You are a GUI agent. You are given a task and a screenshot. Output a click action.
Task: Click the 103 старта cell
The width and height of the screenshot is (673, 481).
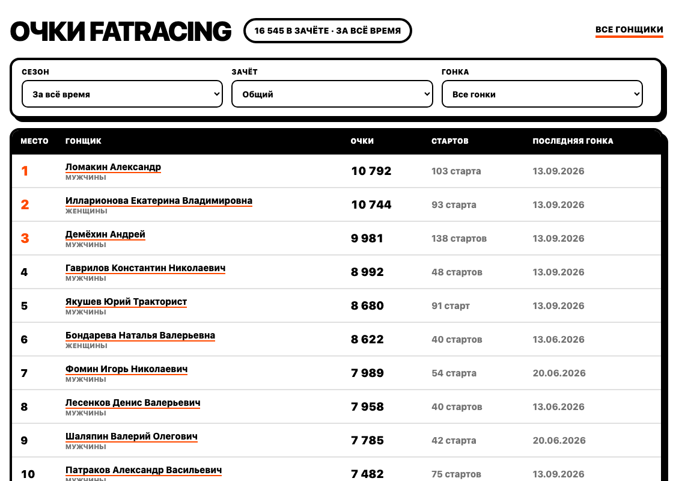coord(456,171)
